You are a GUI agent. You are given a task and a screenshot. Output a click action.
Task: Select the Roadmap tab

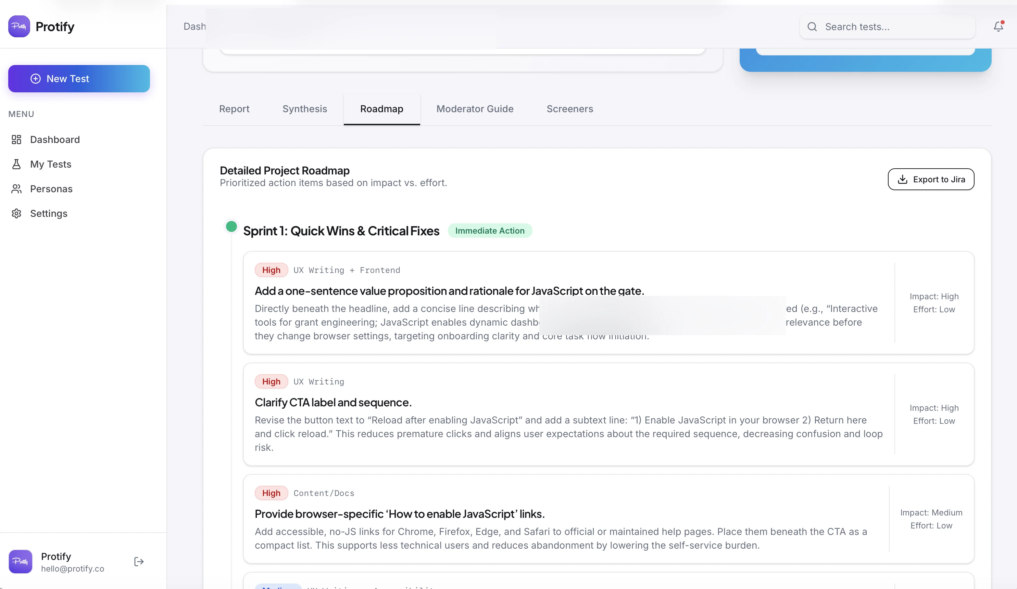coord(382,109)
